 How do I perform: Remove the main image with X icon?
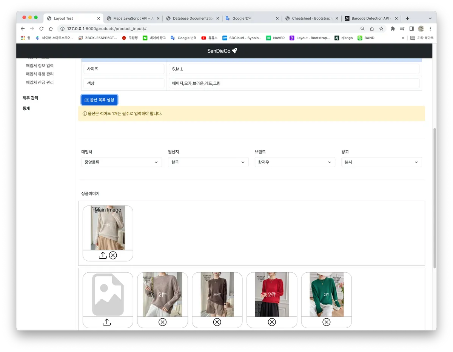point(113,255)
